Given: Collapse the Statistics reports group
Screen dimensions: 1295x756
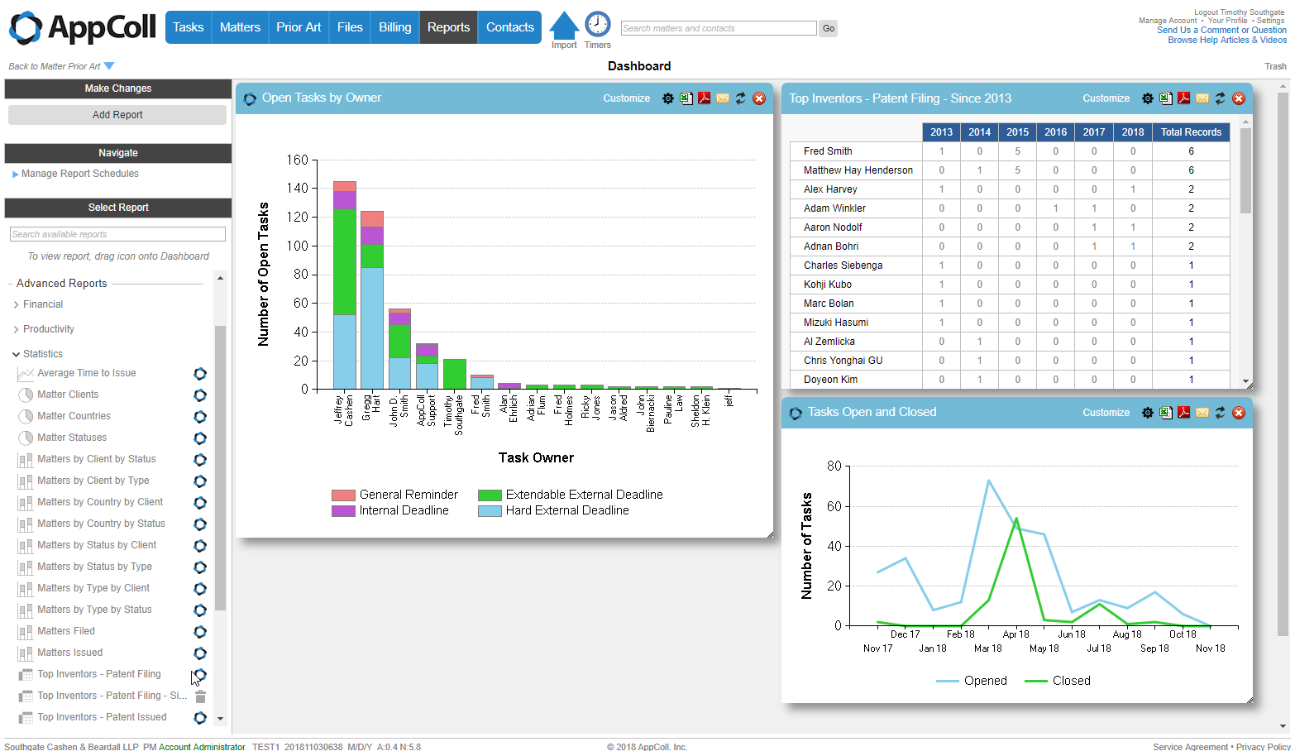Looking at the screenshot, I should [x=17, y=355].
